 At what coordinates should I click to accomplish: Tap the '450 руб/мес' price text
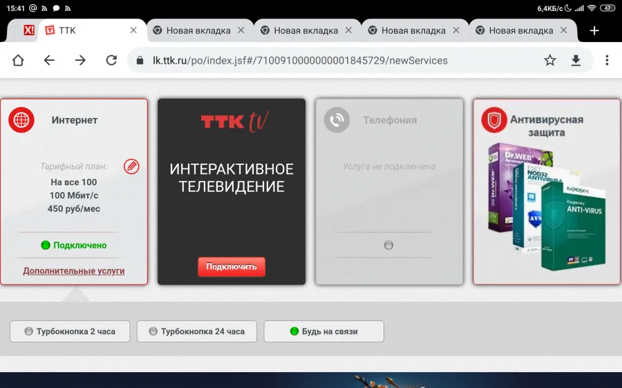(x=74, y=208)
